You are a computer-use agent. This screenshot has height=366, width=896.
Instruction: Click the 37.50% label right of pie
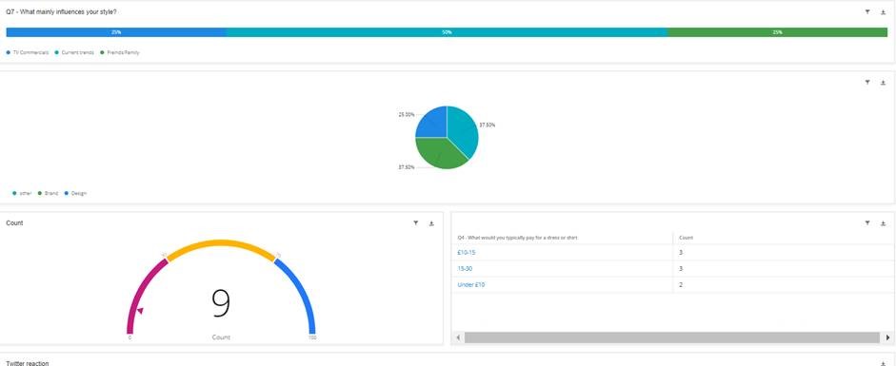click(x=487, y=125)
